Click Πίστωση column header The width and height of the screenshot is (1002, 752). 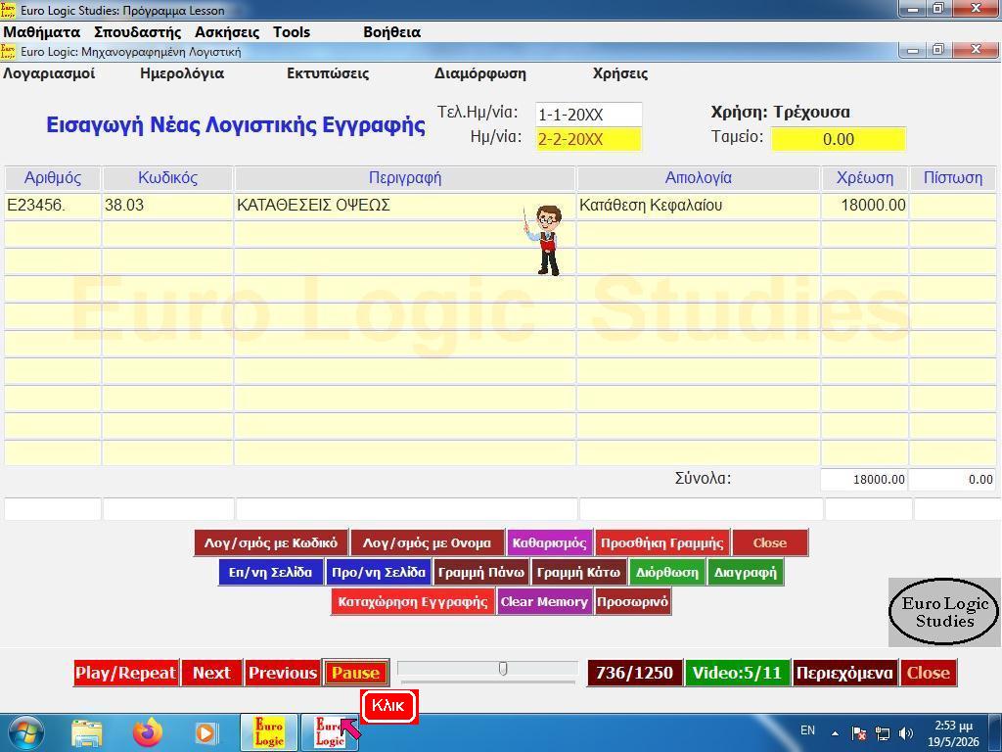tap(953, 178)
